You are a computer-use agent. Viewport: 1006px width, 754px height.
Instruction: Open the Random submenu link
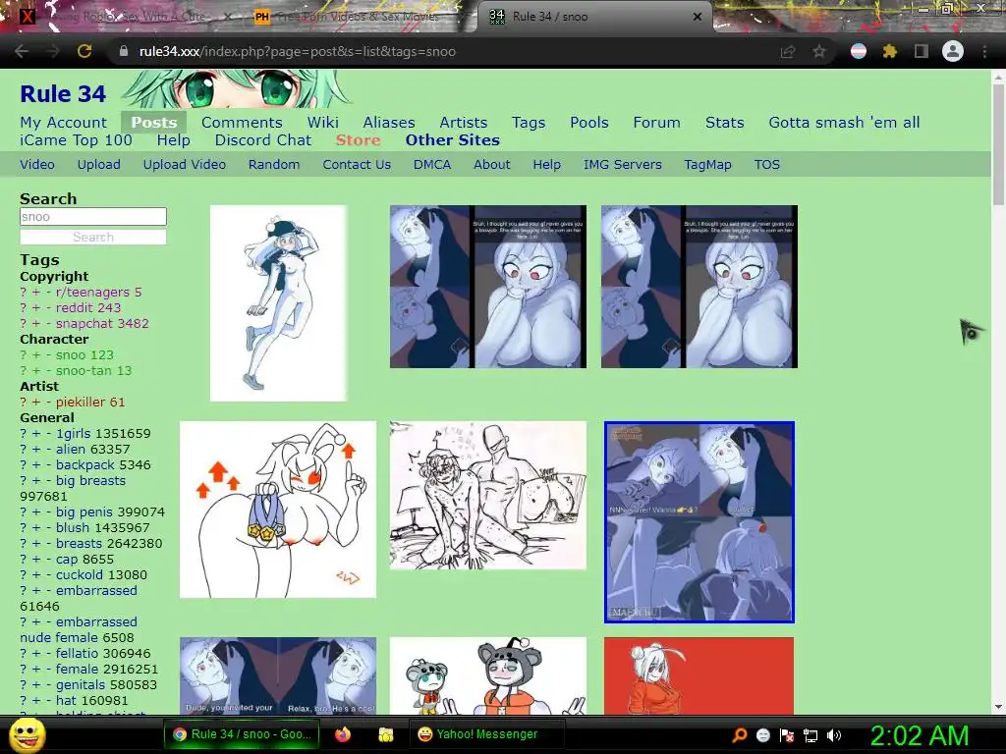pyautogui.click(x=274, y=165)
